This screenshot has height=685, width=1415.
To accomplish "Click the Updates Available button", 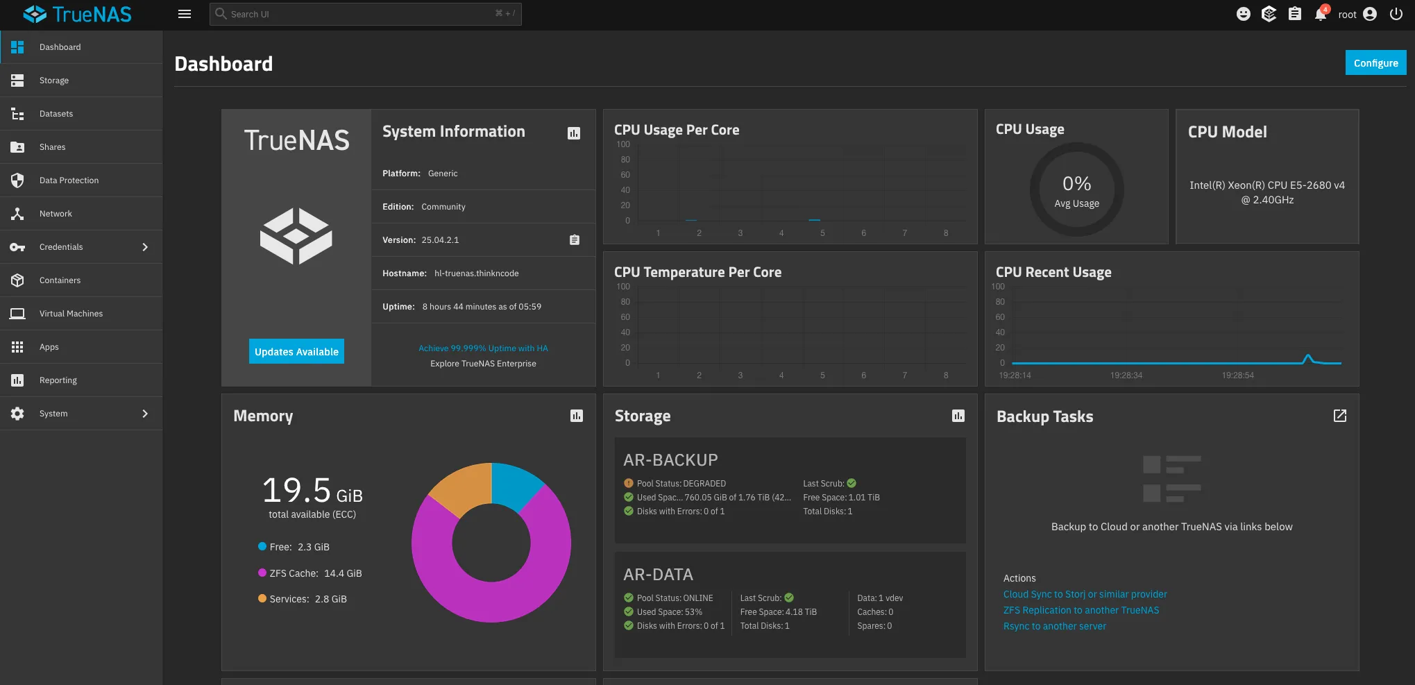I will click(x=296, y=352).
